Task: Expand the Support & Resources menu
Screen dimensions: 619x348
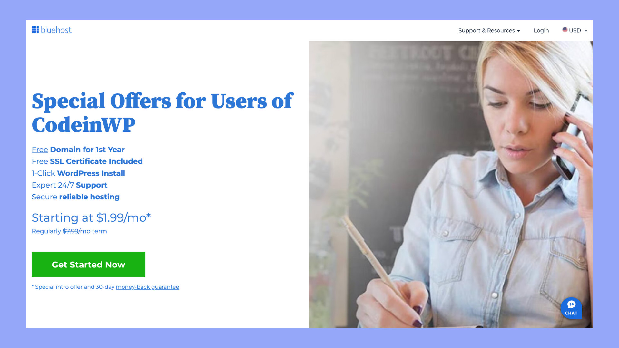Action: (x=489, y=30)
